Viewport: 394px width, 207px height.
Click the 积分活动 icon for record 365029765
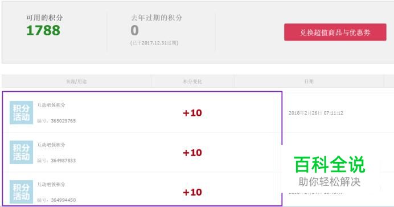coord(22,113)
